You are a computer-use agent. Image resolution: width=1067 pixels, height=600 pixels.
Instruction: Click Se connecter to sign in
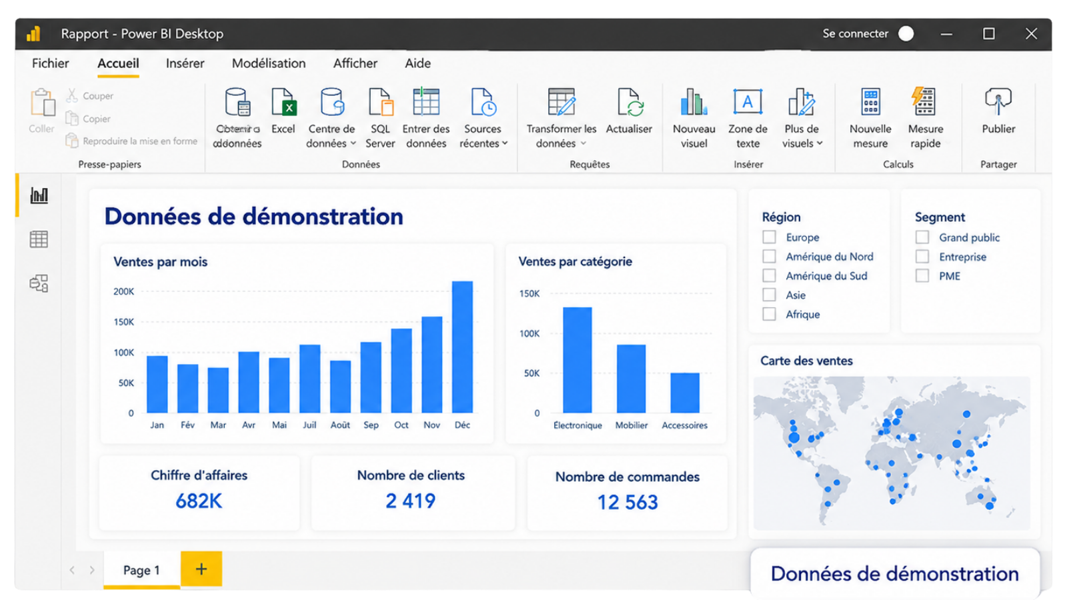coord(856,33)
